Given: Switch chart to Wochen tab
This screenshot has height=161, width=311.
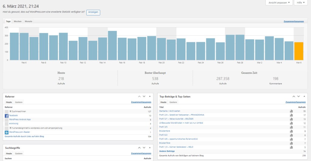Looking at the screenshot, I should click(x=18, y=21).
